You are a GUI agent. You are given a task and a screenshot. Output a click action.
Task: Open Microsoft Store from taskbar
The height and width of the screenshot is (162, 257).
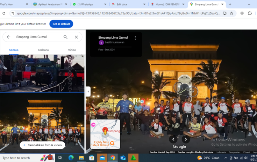pyautogui.click(x=92, y=158)
